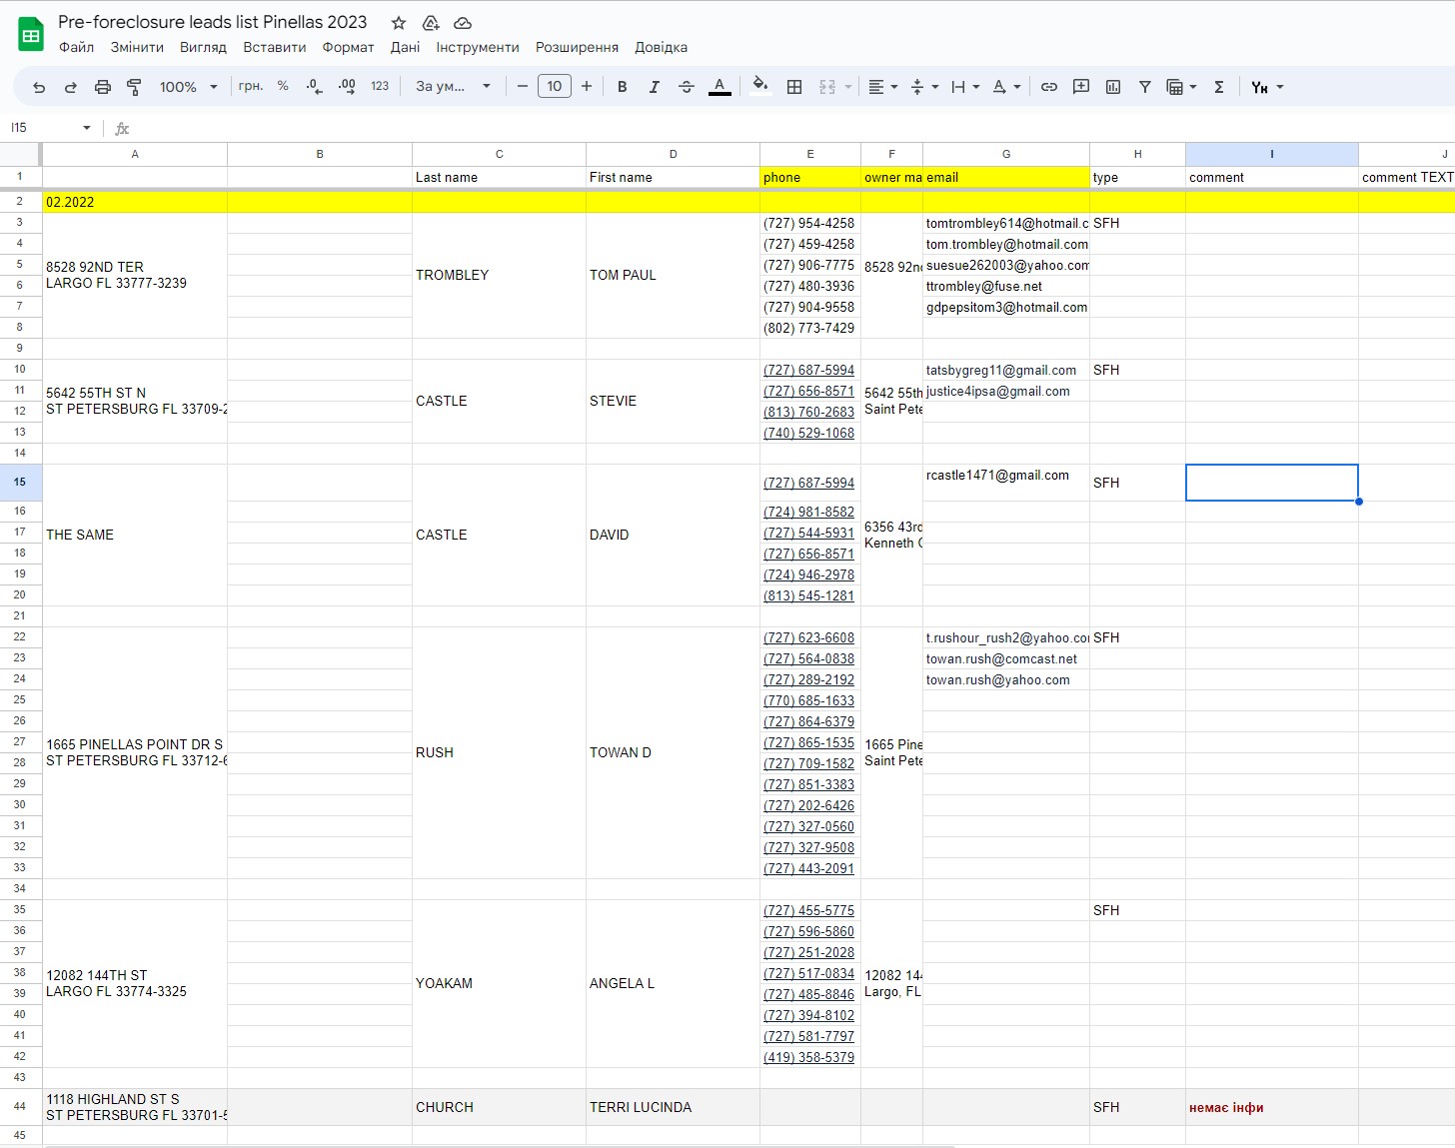Image resolution: width=1455 pixels, height=1148 pixels.
Task: Insert a link using the chain icon
Action: [1048, 87]
